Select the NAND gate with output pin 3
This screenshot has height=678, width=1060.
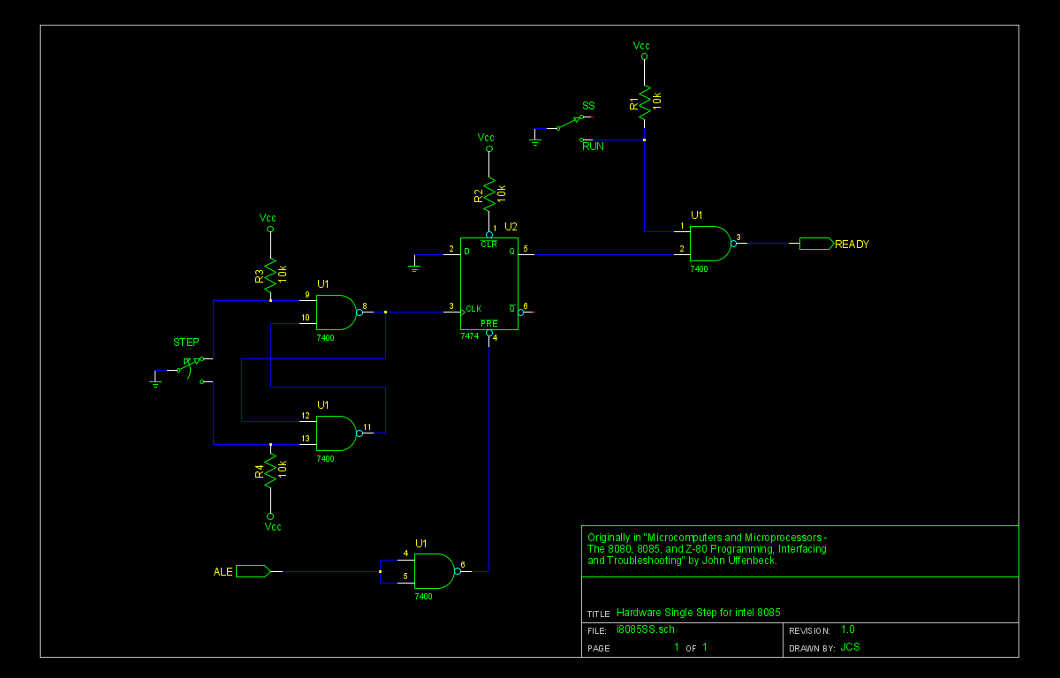pos(711,243)
